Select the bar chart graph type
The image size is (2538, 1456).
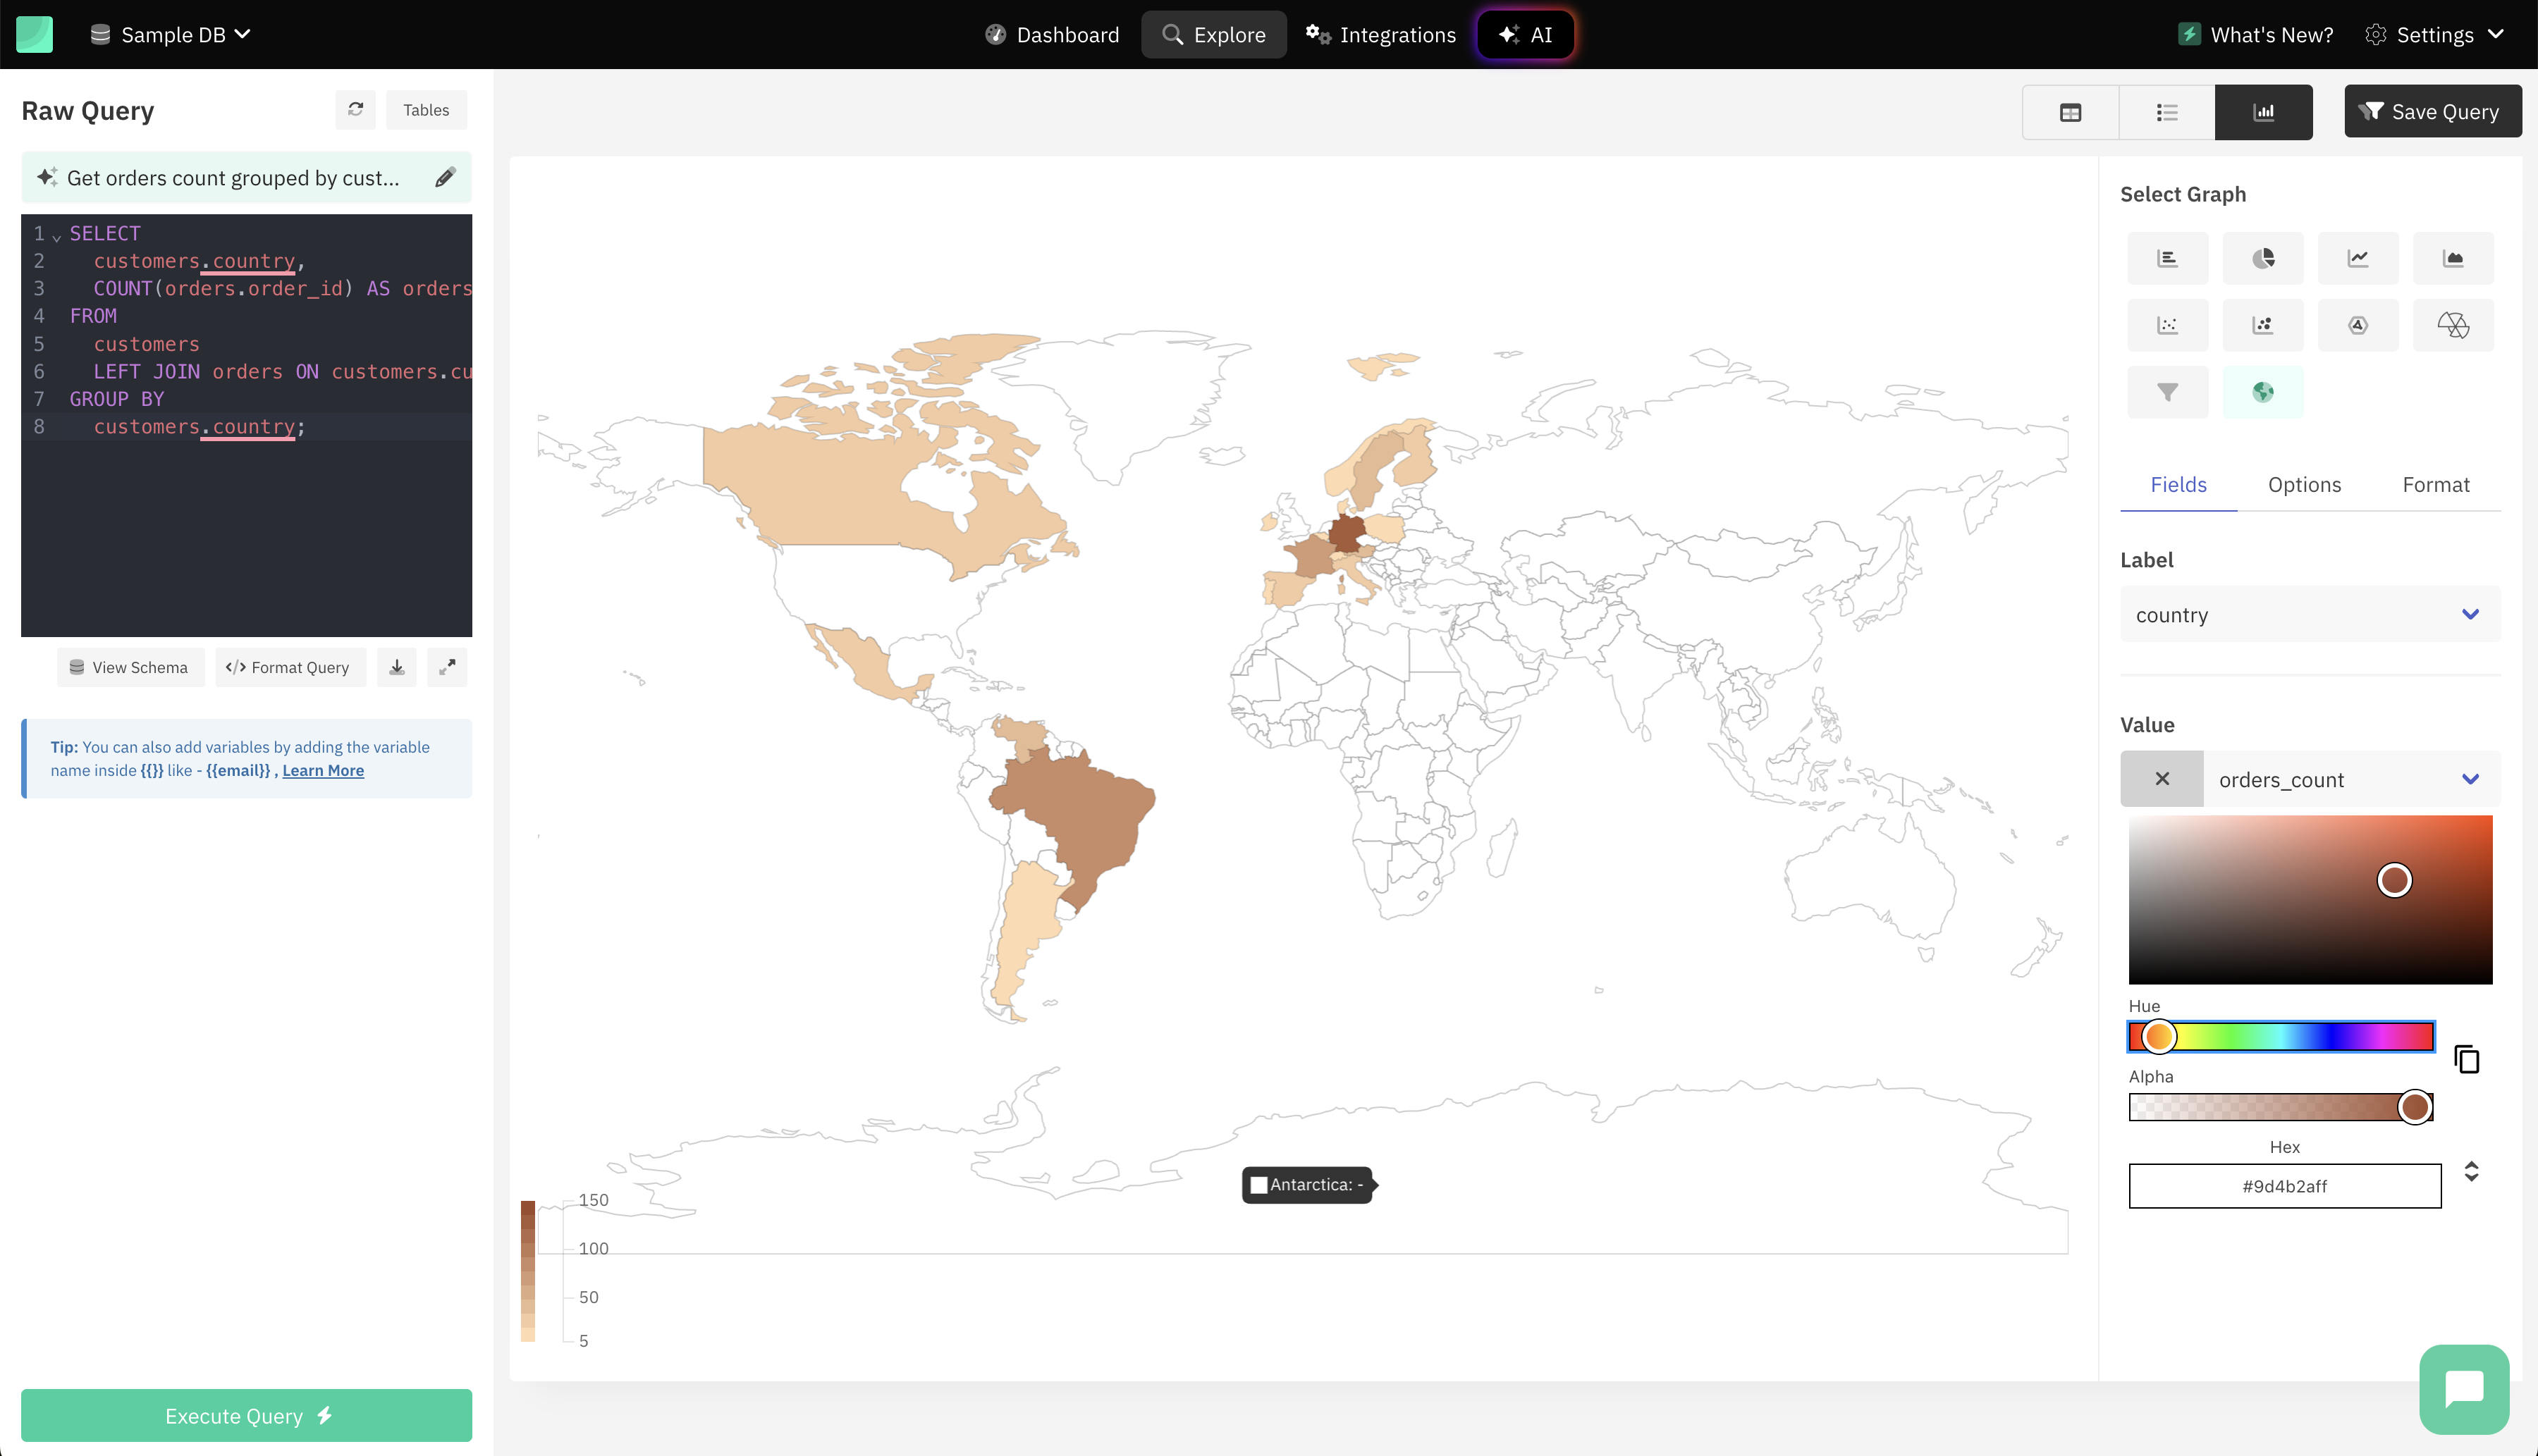click(2168, 258)
